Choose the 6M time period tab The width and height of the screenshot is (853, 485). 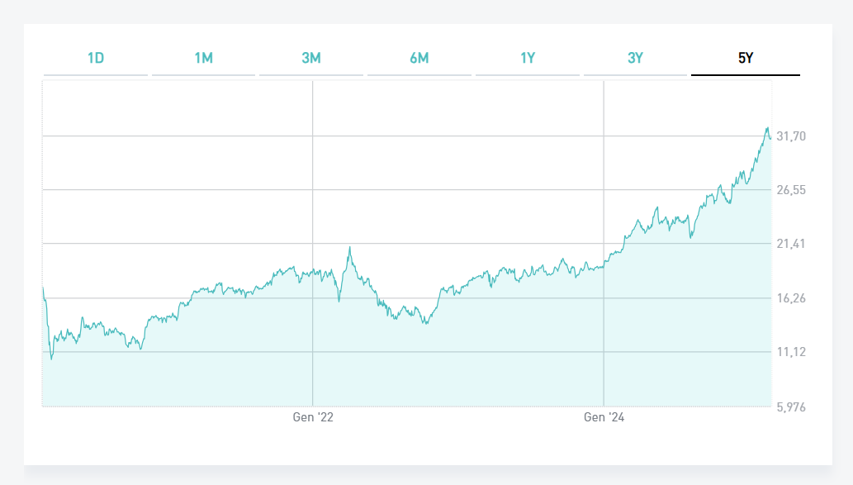[x=419, y=58]
